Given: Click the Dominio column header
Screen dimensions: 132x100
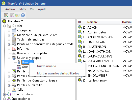Looking at the screenshot, I should (126, 22).
